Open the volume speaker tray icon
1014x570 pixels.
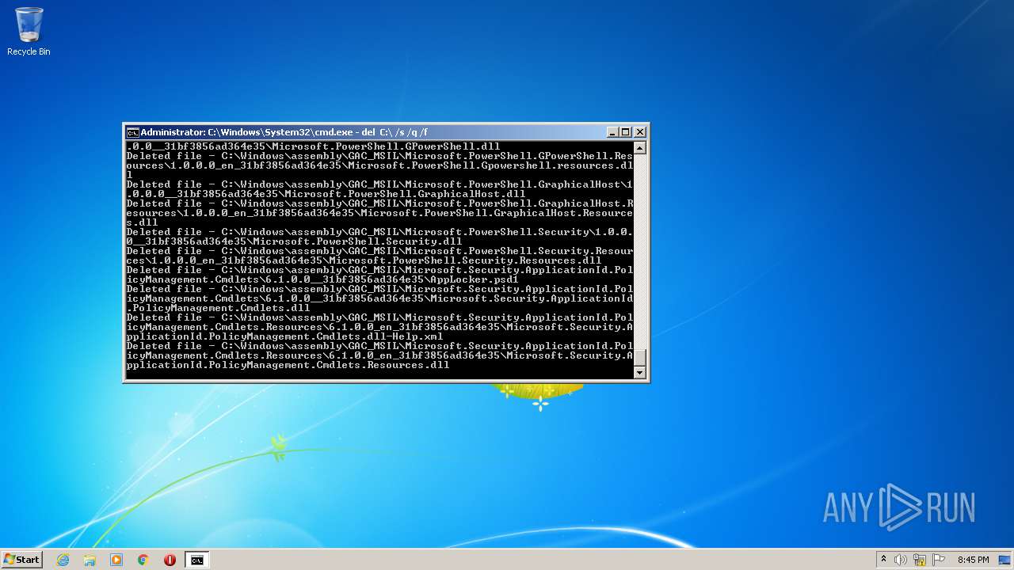click(x=900, y=560)
